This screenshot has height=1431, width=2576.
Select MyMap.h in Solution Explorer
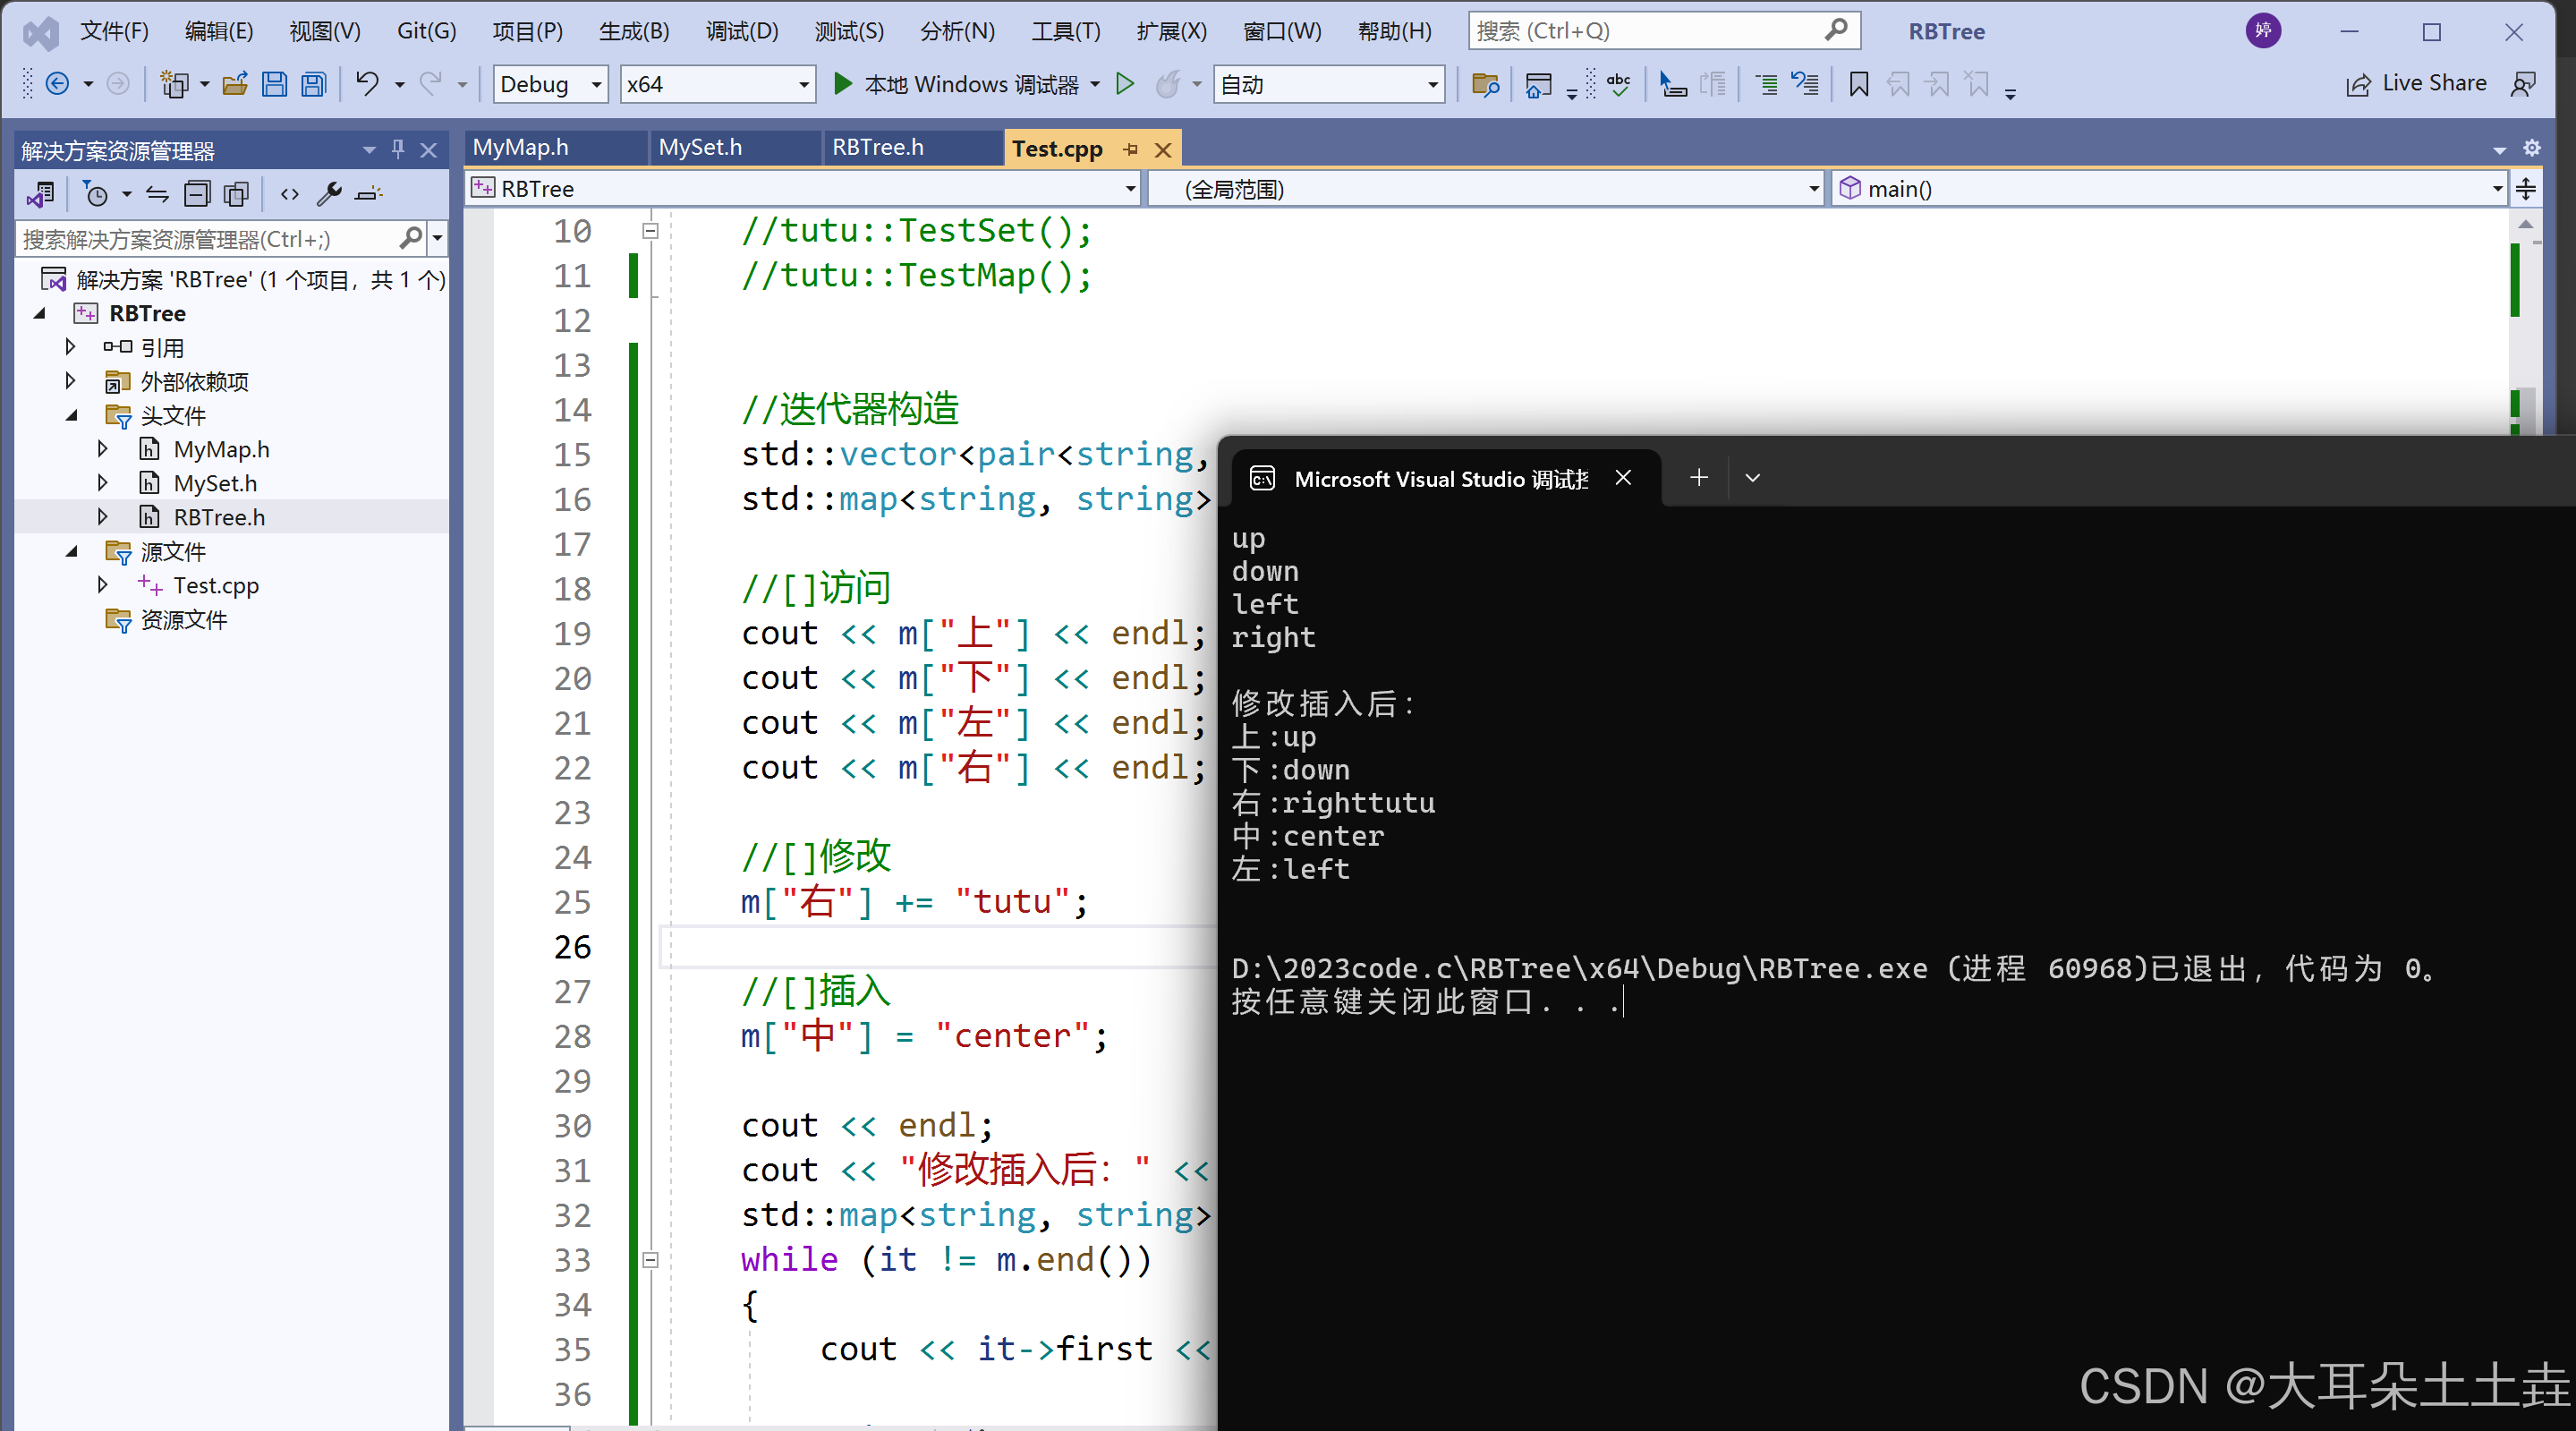(221, 449)
